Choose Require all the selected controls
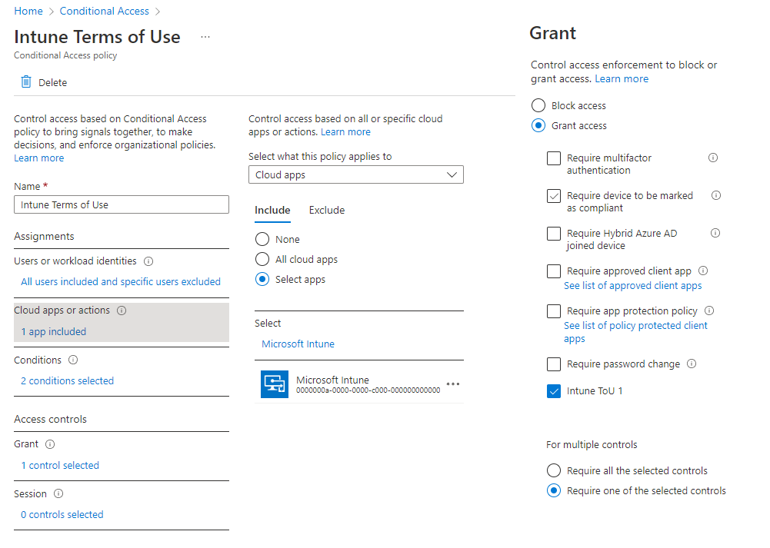 (x=554, y=471)
